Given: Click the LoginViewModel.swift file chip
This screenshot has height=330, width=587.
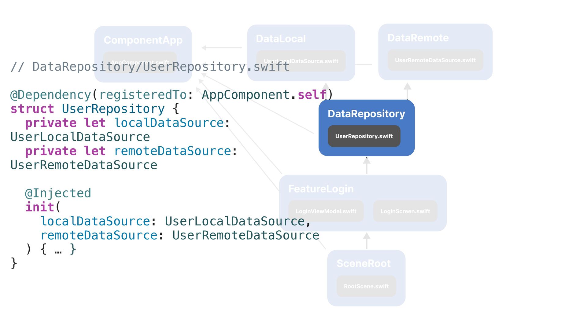Looking at the screenshot, I should tap(326, 211).
